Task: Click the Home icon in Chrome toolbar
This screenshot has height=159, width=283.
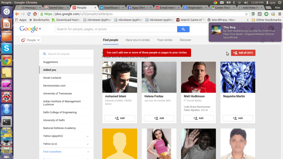Action: [35, 14]
